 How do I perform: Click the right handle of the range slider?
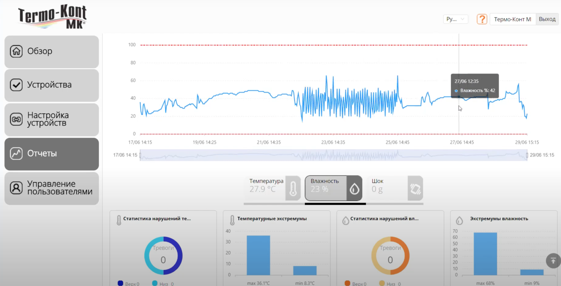[x=527, y=155]
